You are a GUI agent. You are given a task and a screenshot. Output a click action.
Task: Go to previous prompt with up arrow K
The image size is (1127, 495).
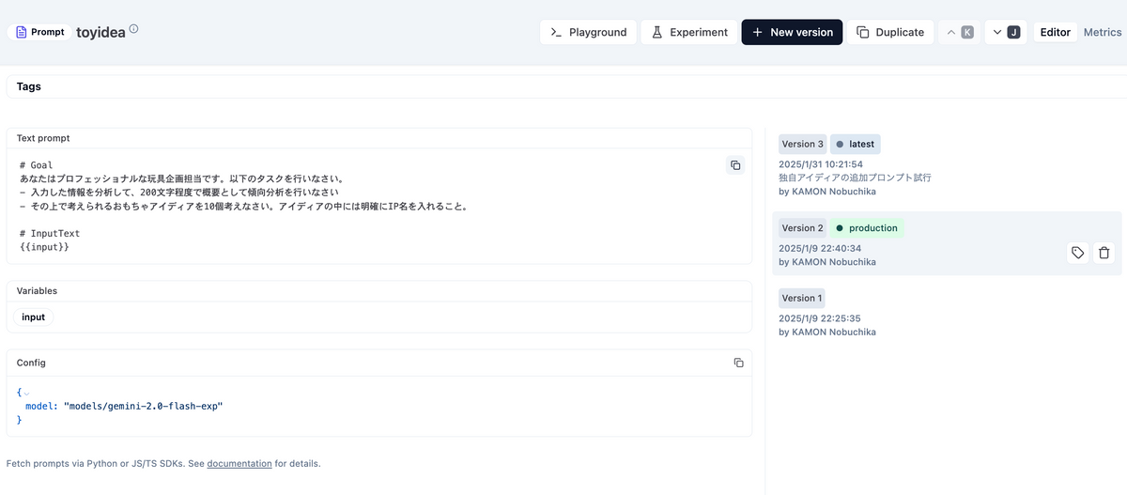(959, 32)
